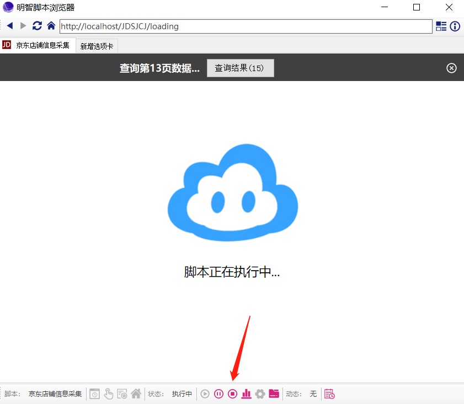Open the bar chart statistics icon

pos(246,394)
